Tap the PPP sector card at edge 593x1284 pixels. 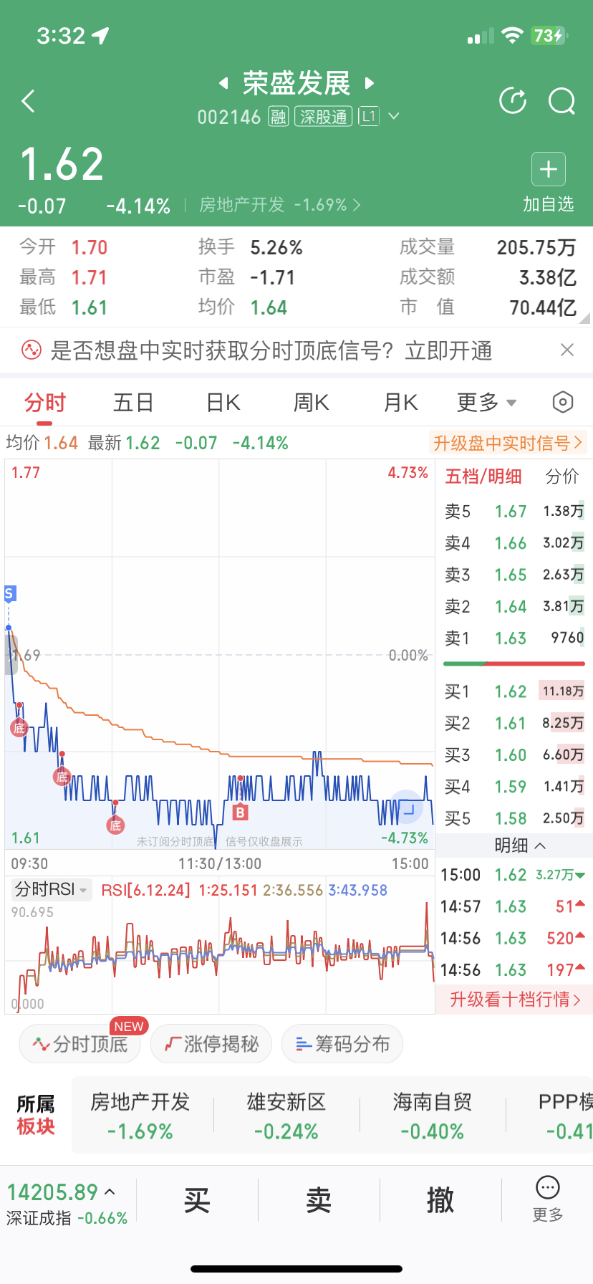pyautogui.click(x=566, y=1116)
